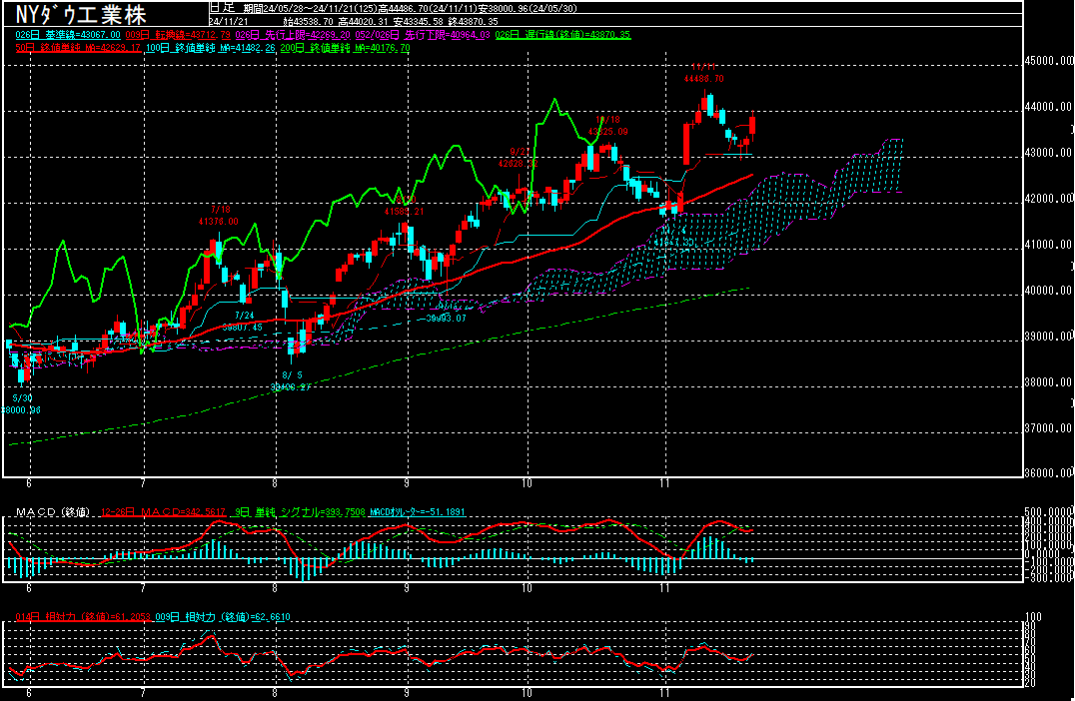The width and height of the screenshot is (1075, 701).
Task: Select the closing price 終43870.35
Action: coord(473,21)
